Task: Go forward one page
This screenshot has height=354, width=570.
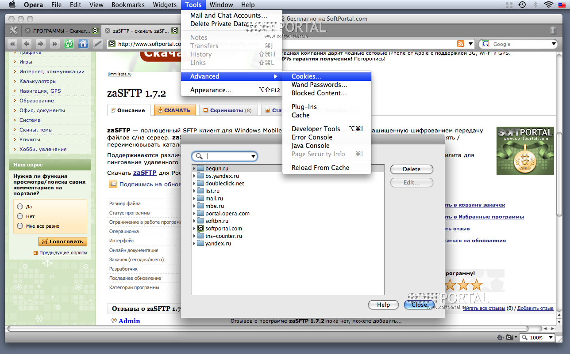Action: (40, 44)
